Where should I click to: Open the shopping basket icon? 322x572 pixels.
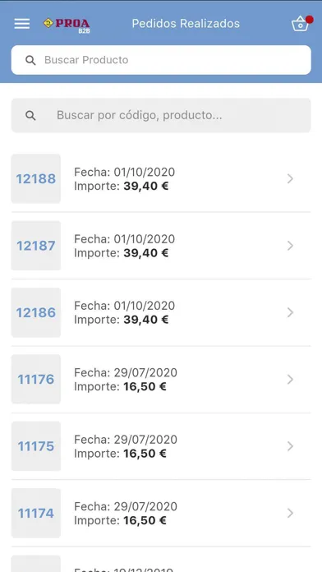tap(301, 24)
